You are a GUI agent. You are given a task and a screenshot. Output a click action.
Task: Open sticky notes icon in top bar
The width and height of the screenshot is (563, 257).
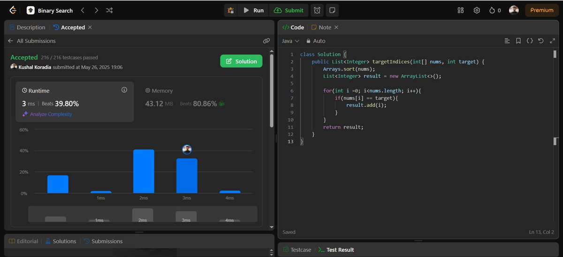coord(332,10)
